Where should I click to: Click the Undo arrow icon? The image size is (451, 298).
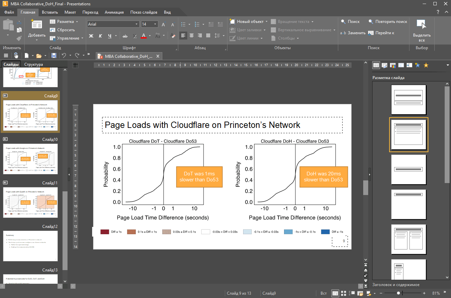click(x=64, y=55)
